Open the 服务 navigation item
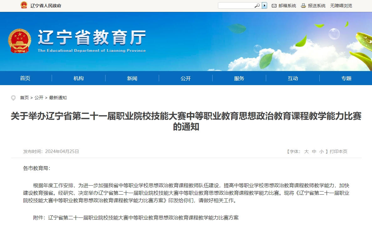 tap(239, 78)
